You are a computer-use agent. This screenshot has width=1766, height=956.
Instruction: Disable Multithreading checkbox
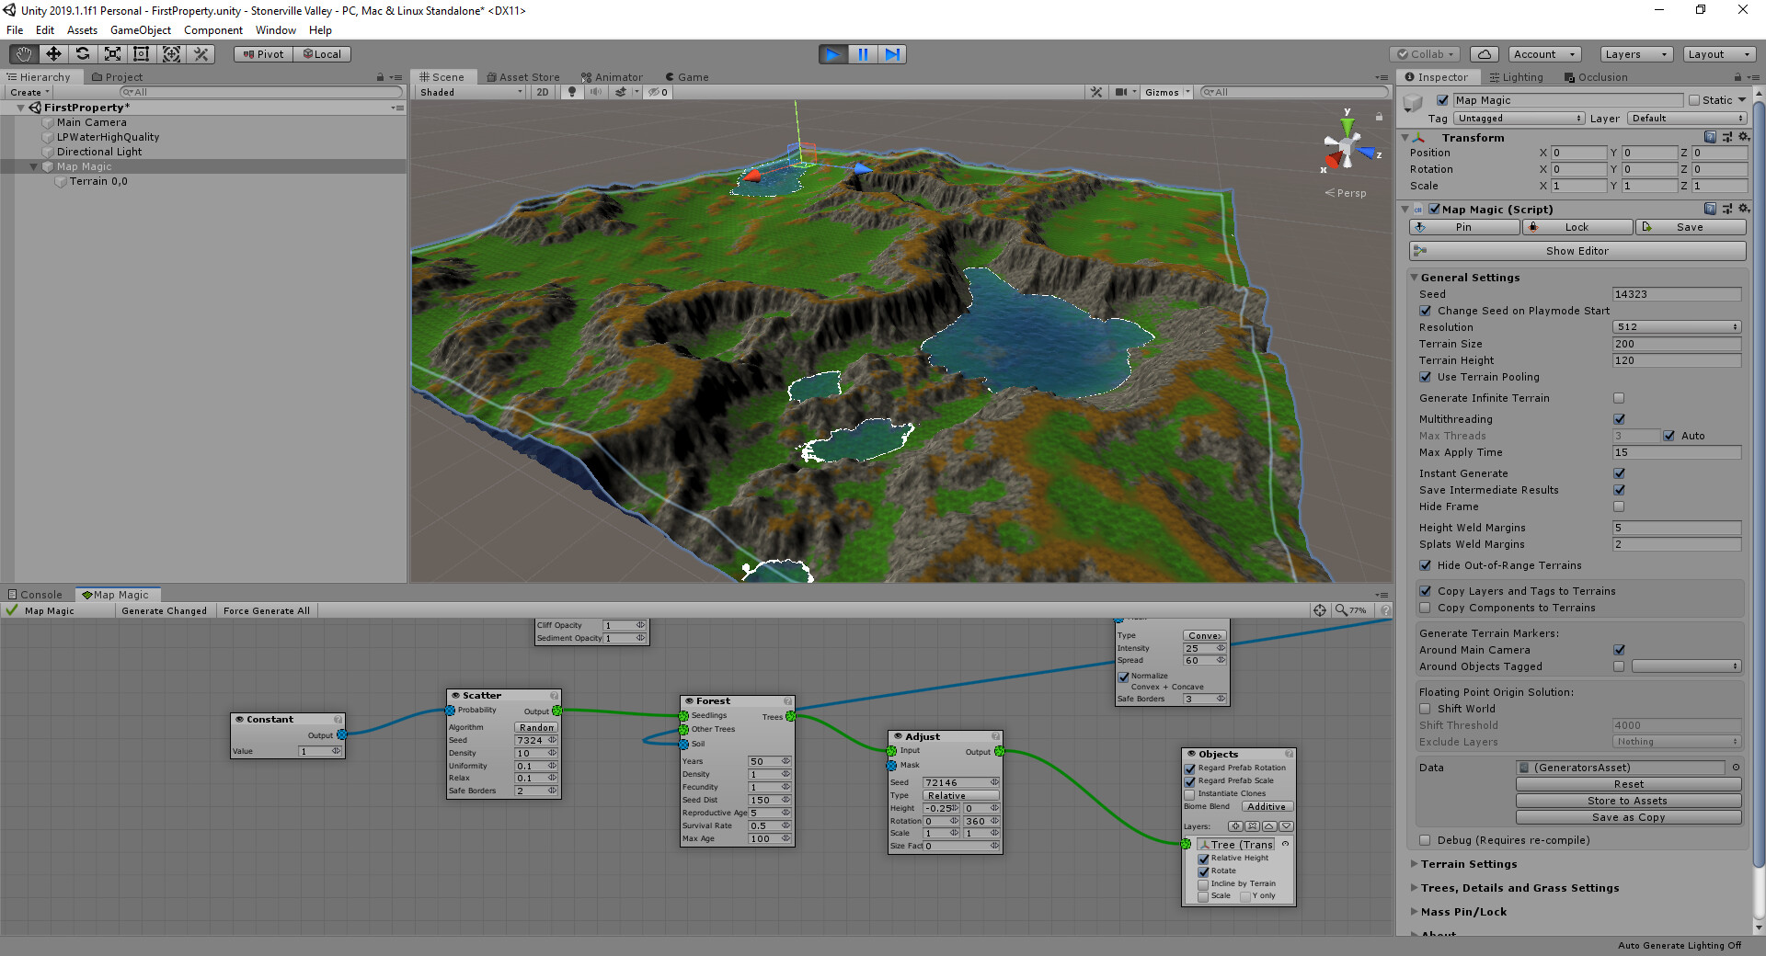[1619, 419]
